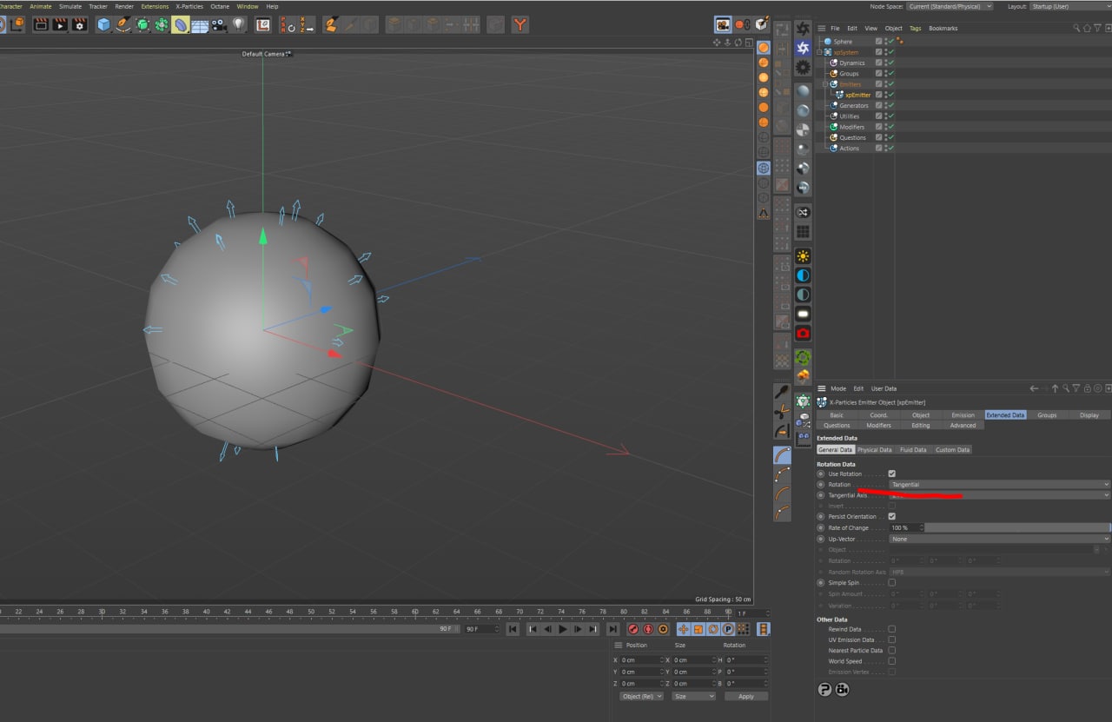
Task: Switch to the Physical Data tab
Action: (874, 450)
